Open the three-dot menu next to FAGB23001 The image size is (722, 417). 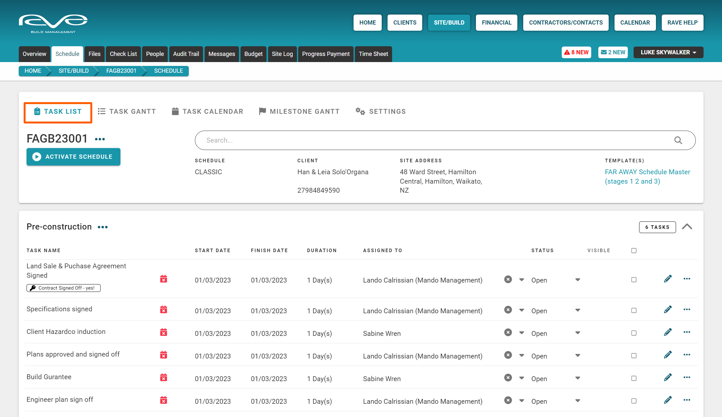click(x=100, y=139)
